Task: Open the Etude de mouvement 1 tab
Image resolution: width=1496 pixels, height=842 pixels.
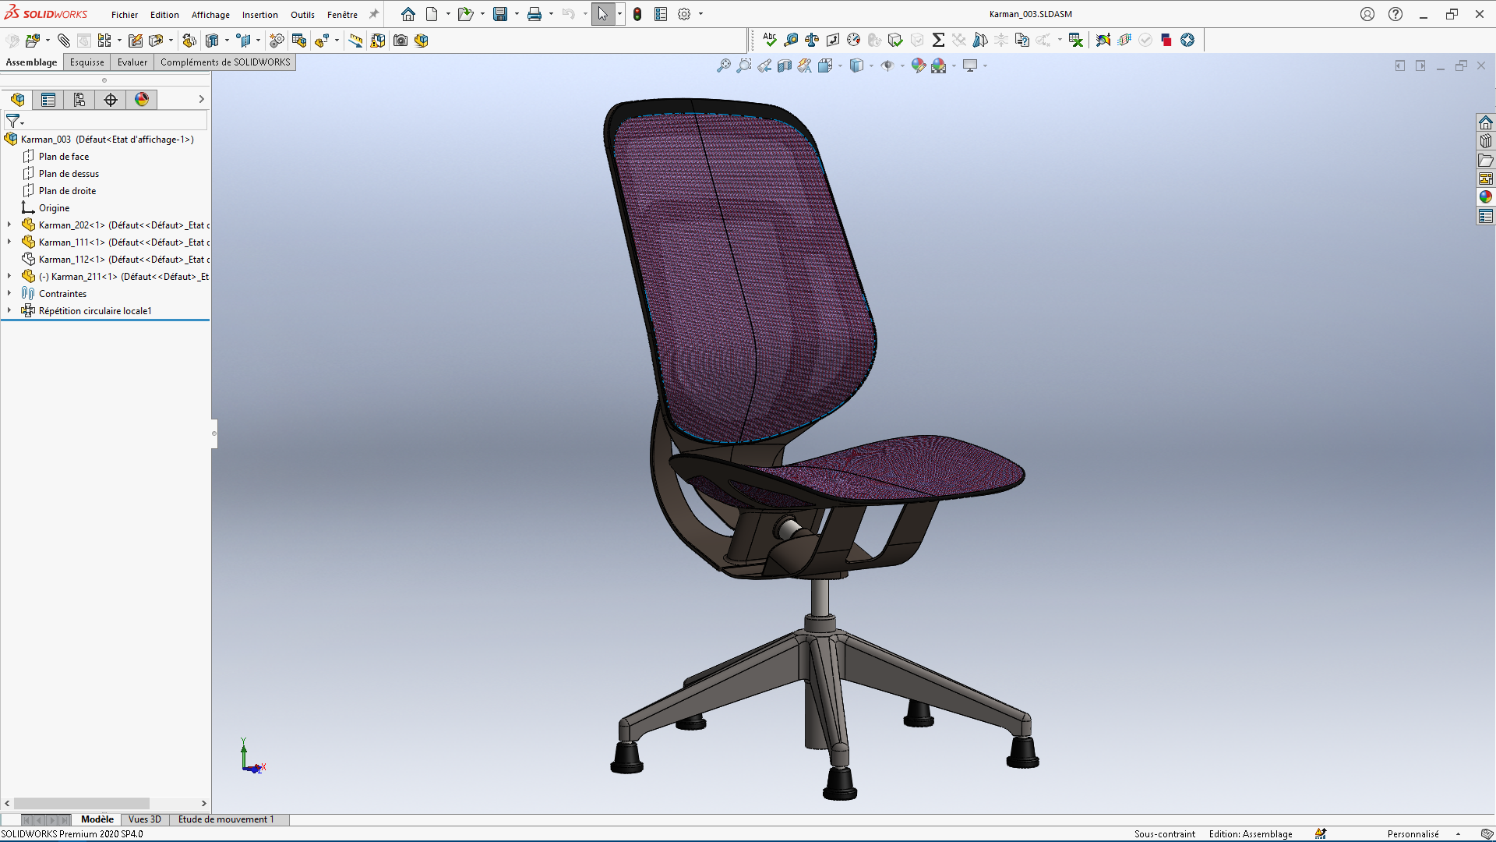Action: coord(226,819)
